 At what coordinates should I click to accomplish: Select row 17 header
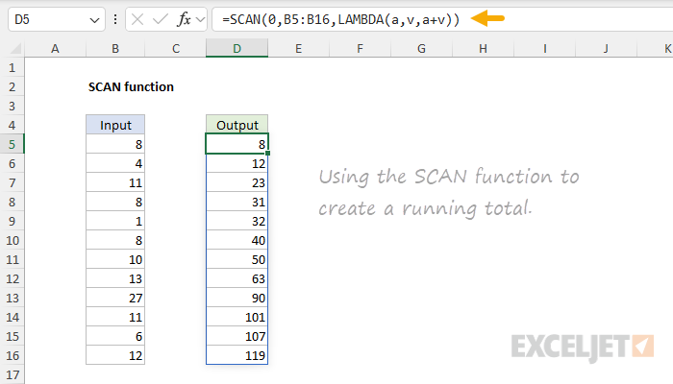coord(12,374)
